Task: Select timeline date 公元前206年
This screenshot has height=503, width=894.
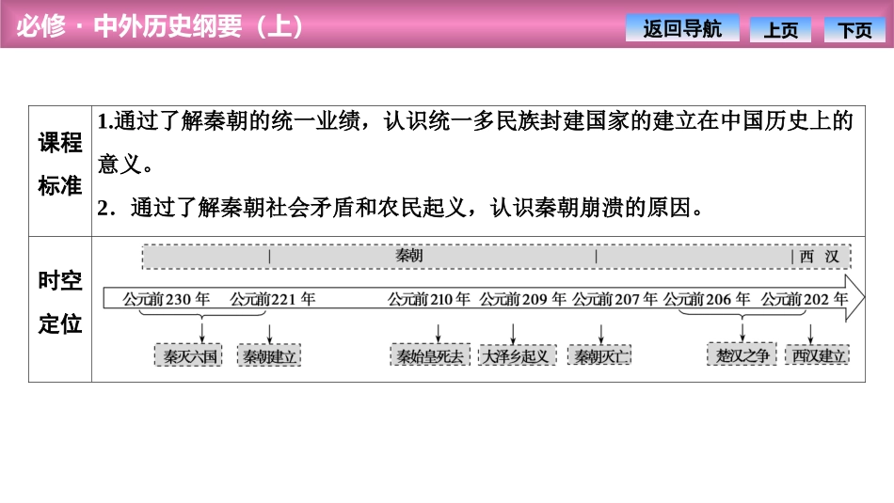Action: coord(707,299)
